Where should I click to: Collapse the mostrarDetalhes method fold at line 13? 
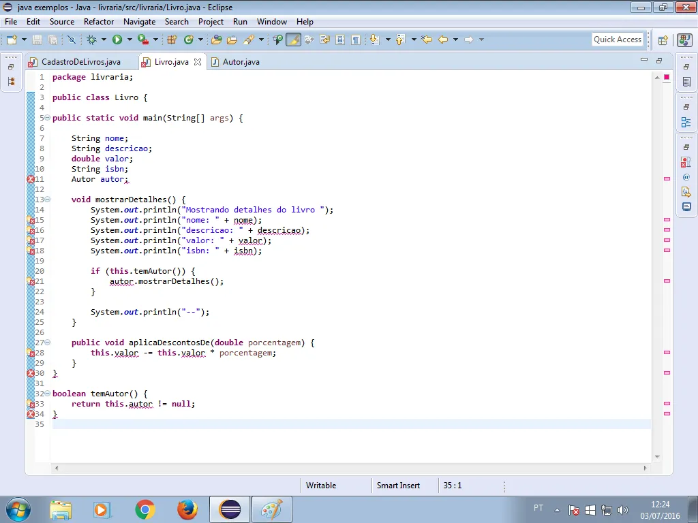tap(47, 200)
